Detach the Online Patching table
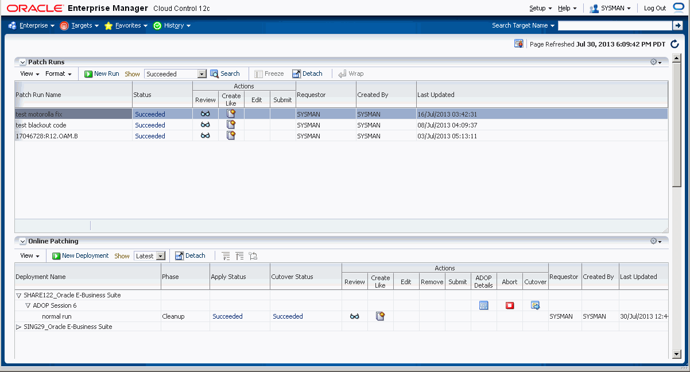This screenshot has width=690, height=372. click(190, 255)
